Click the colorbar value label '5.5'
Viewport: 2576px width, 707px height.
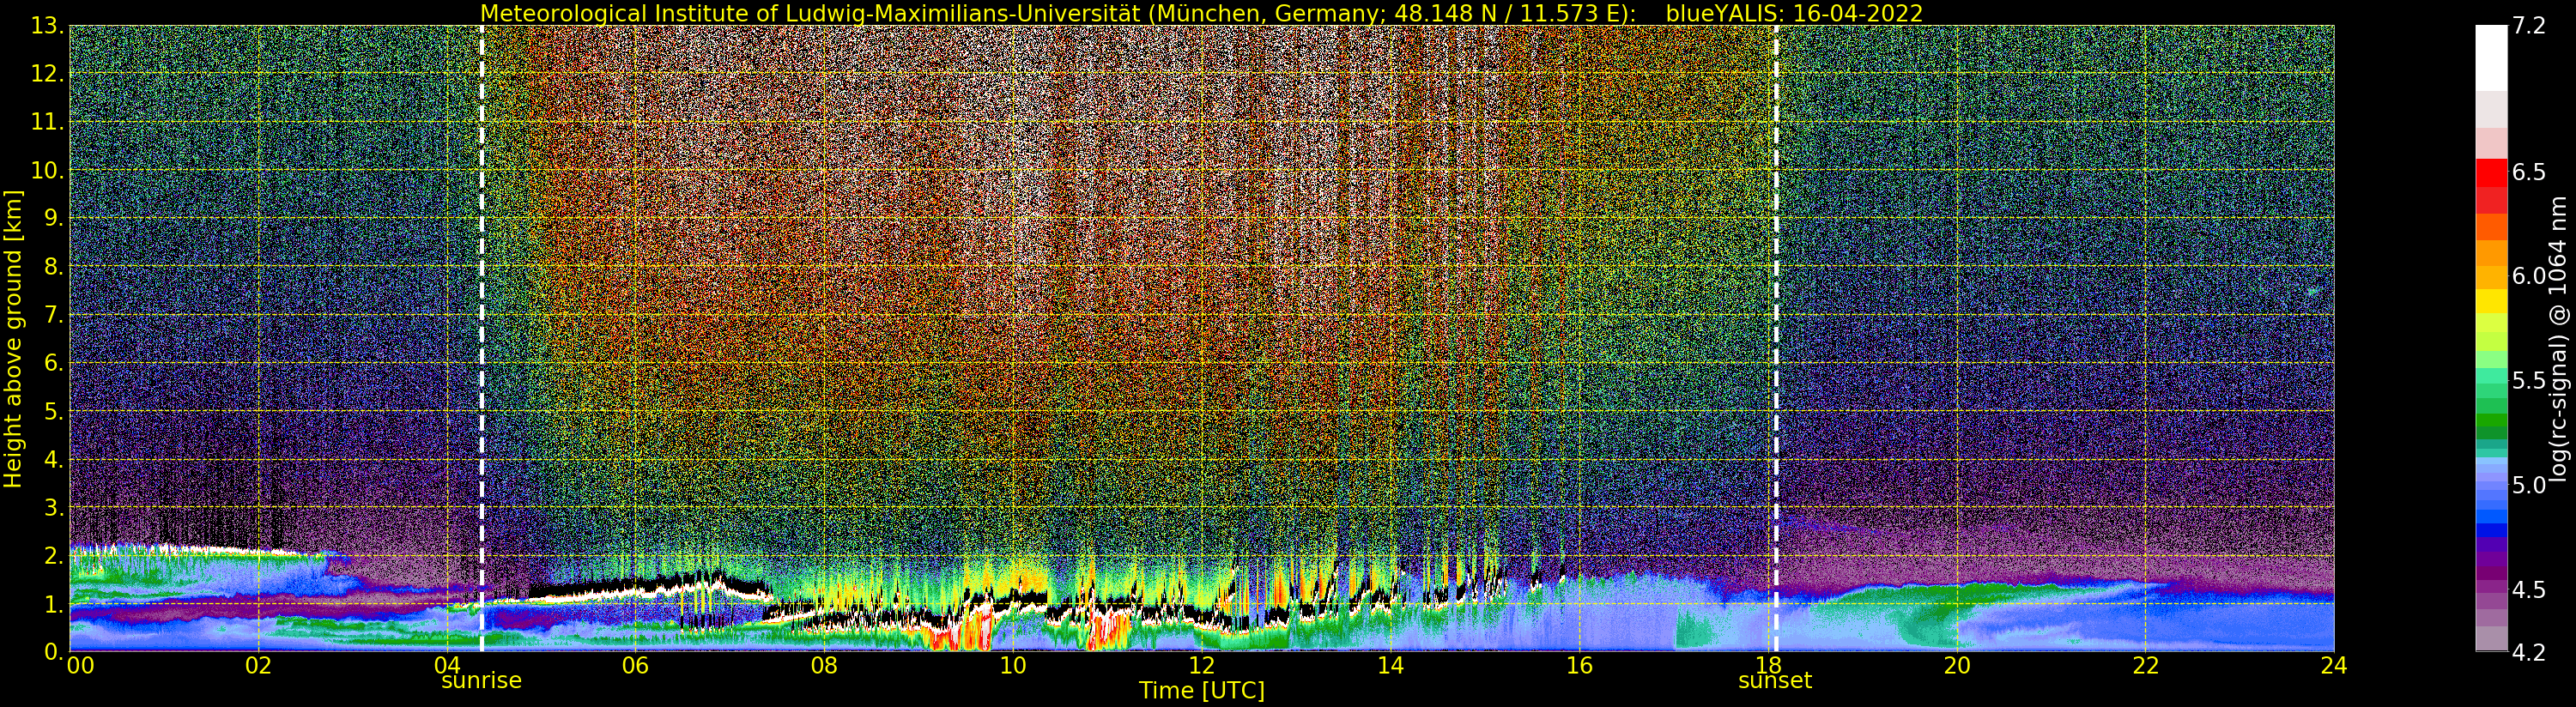point(2529,381)
